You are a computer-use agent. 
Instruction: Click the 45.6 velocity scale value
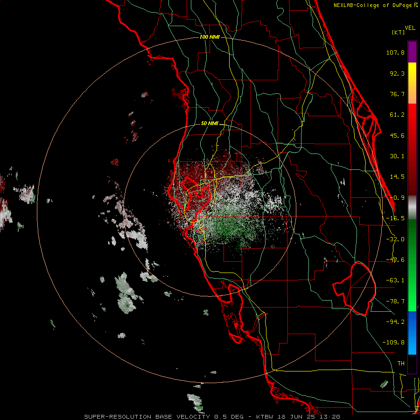[397, 135]
